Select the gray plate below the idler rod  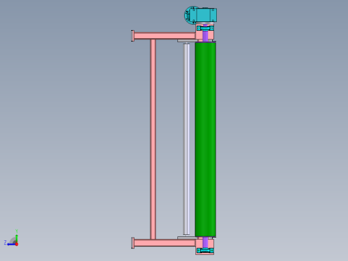coord(187,238)
